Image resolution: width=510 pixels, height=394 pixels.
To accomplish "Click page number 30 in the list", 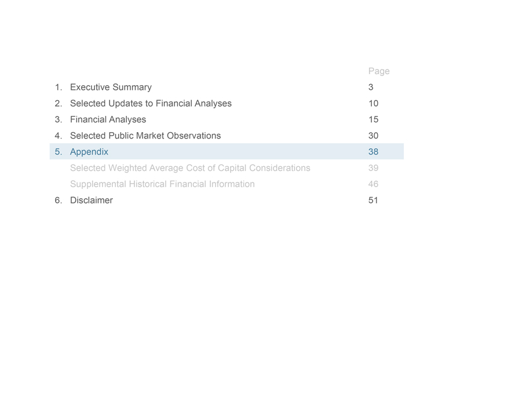I will (x=373, y=136).
